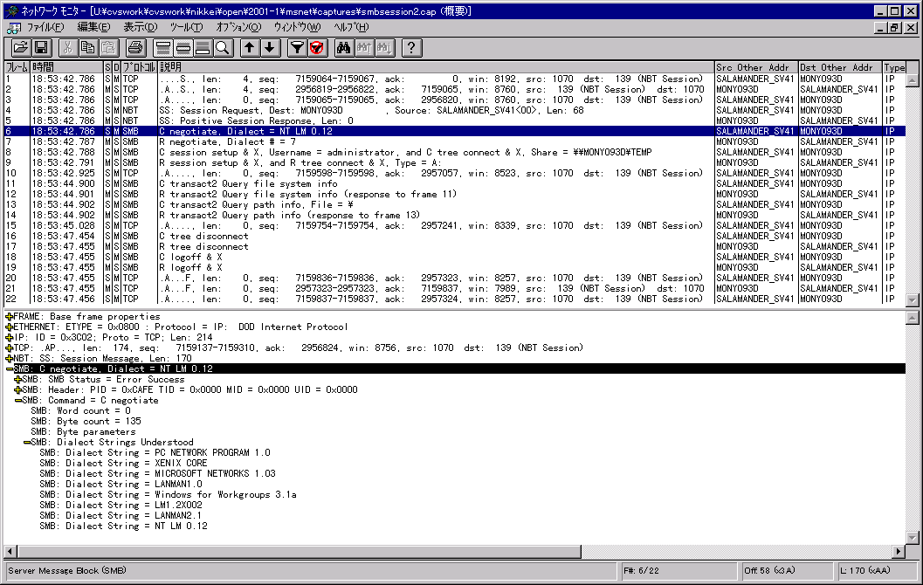Click the 時間 column header
The height and width of the screenshot is (585, 923).
click(x=66, y=67)
